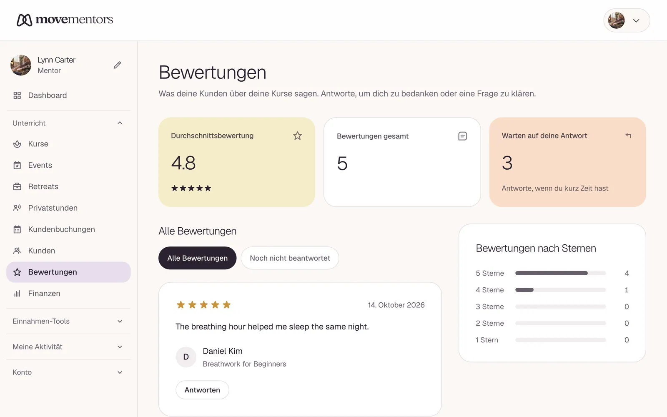Click star icon on Durchschnittsbewertung card
This screenshot has height=417, width=667.
click(x=297, y=136)
